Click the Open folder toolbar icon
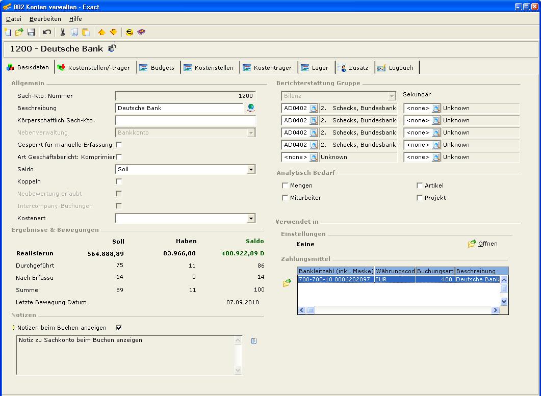The height and width of the screenshot is (396, 541). (x=19, y=32)
